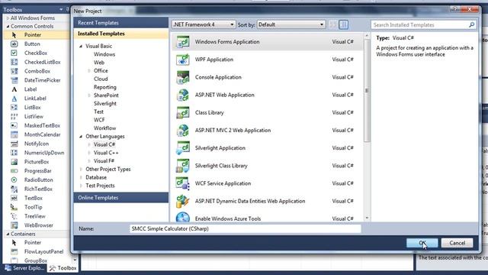Select Visual C# in the tree

pyautogui.click(x=104, y=144)
